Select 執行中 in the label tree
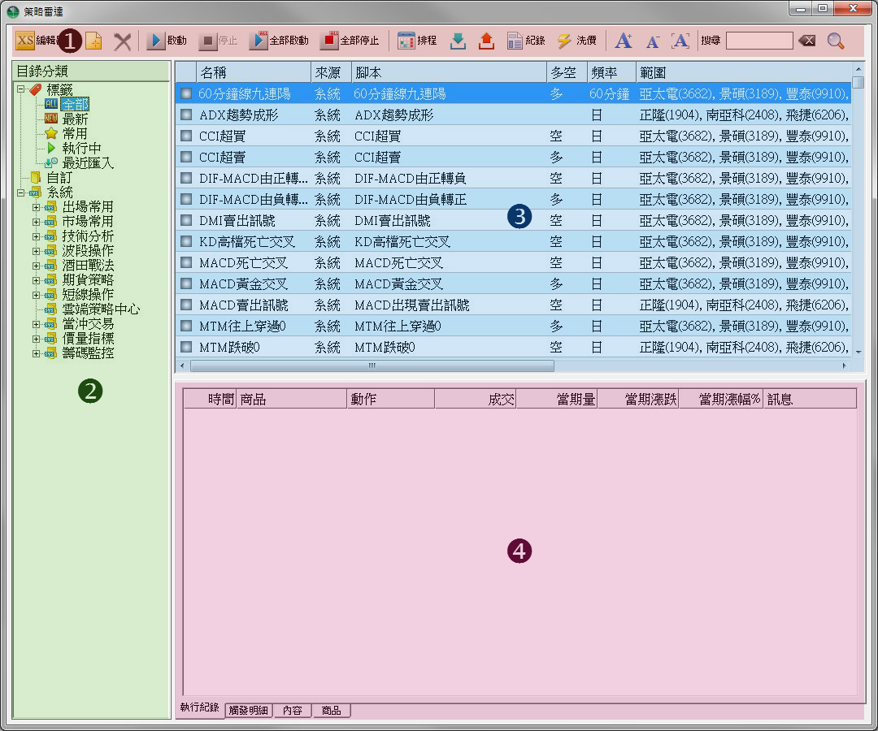Image resolution: width=878 pixels, height=731 pixels. [82, 148]
